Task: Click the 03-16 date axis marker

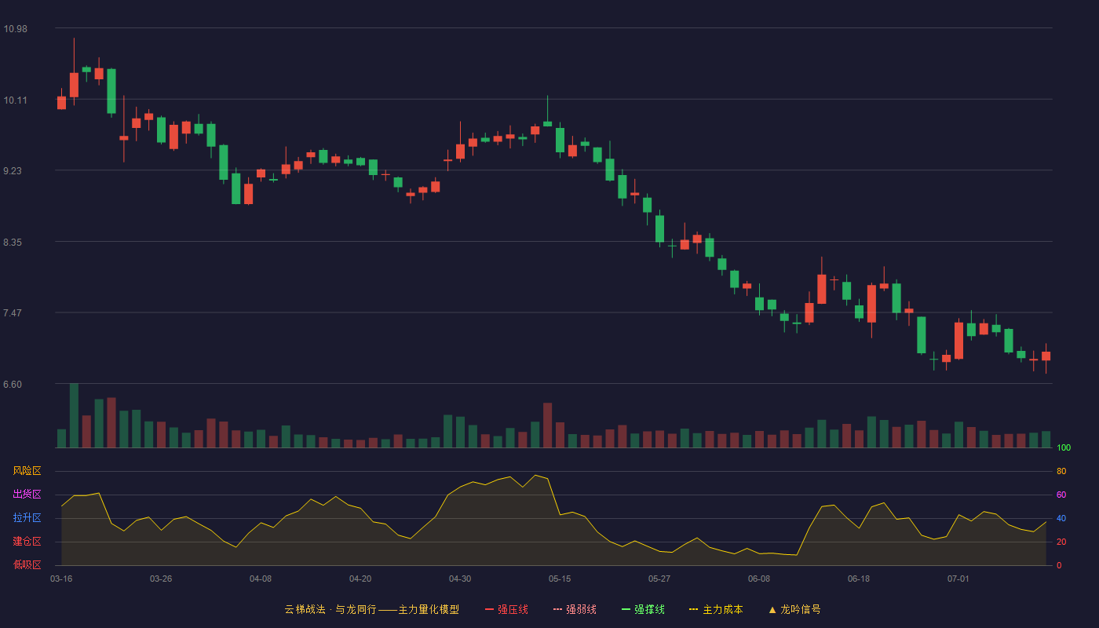Action: click(61, 579)
